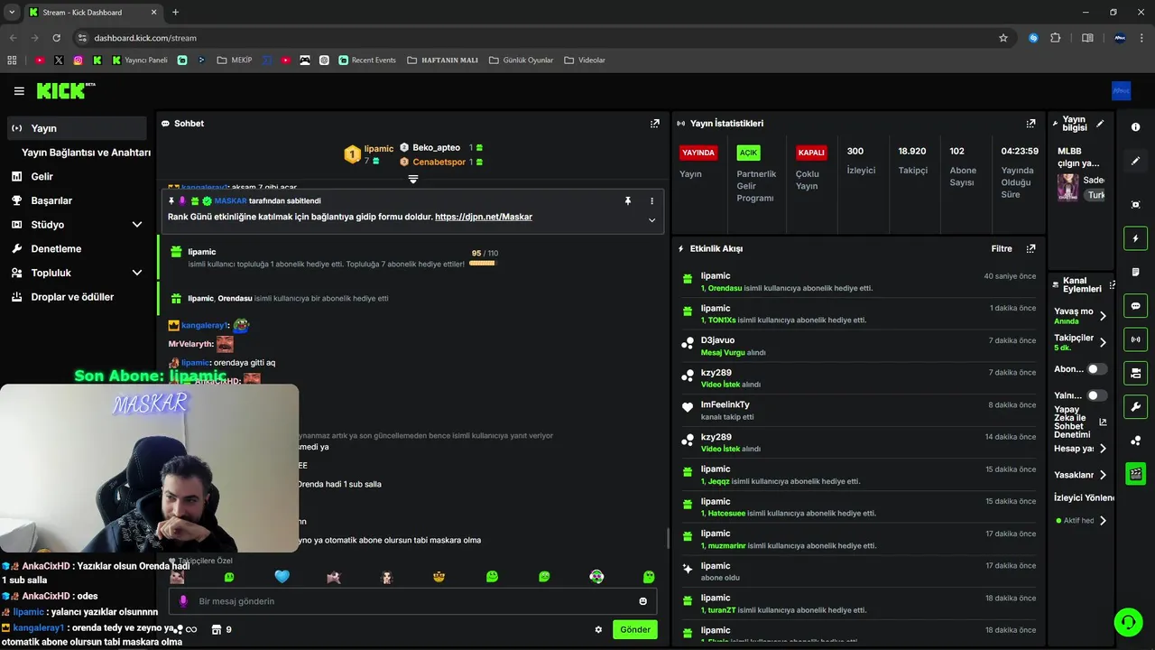Click the purple microphone icon in message box
The width and height of the screenshot is (1155, 650).
coord(183,601)
